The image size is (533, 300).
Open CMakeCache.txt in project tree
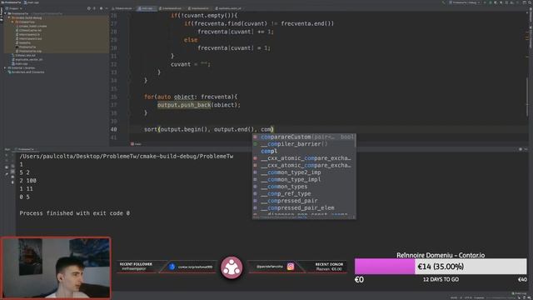[x=30, y=30]
